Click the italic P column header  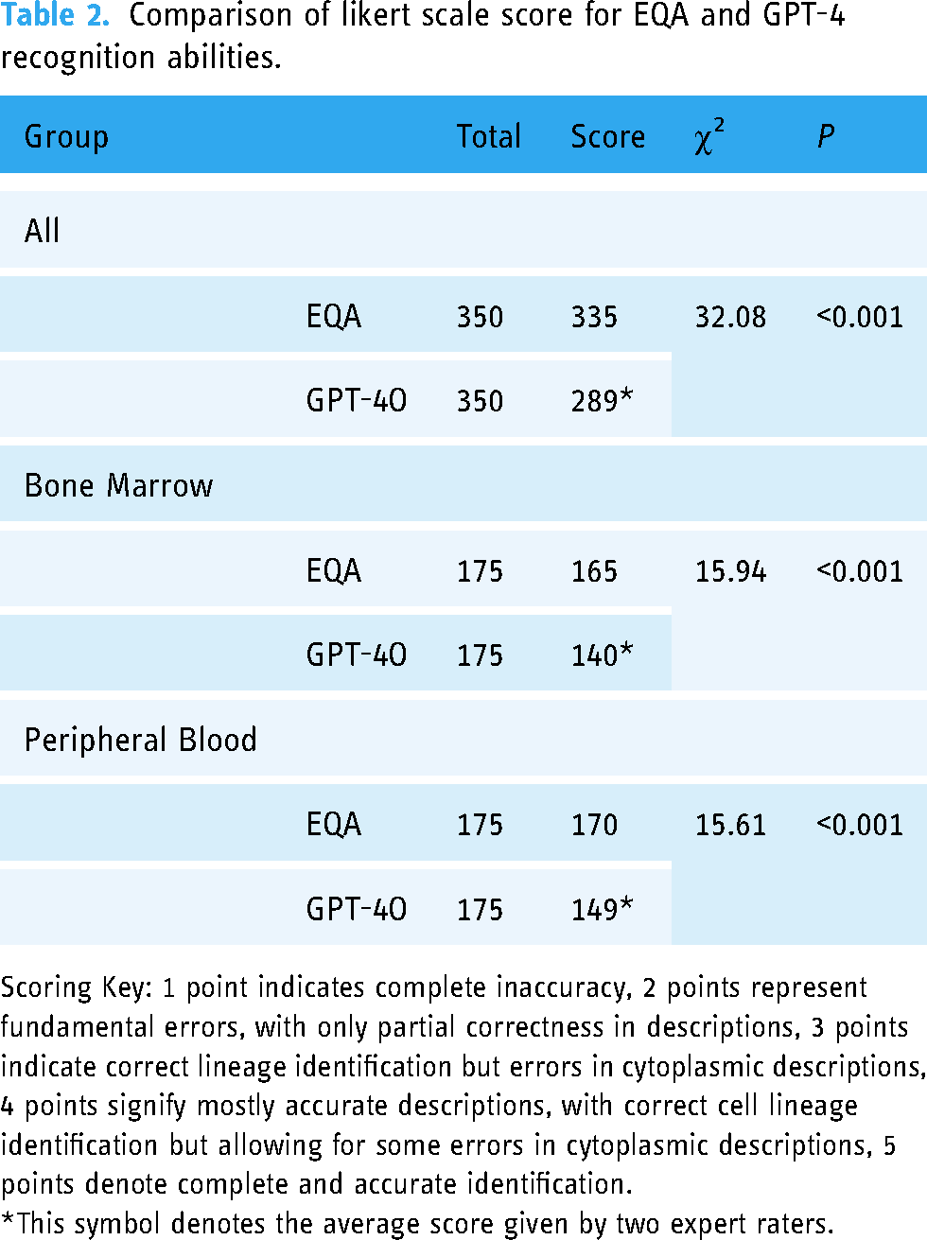[825, 137]
